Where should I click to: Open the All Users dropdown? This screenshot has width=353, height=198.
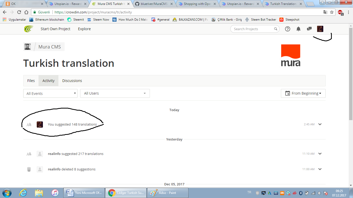click(x=115, y=93)
